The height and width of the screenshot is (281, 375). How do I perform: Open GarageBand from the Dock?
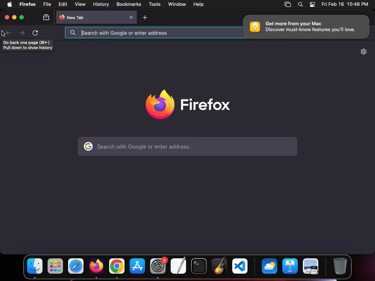click(x=219, y=266)
